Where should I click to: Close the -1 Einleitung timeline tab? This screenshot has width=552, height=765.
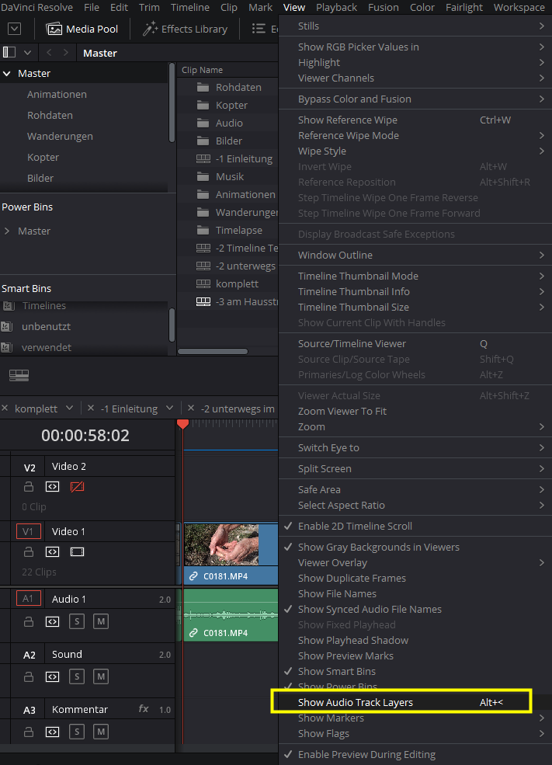(x=91, y=408)
